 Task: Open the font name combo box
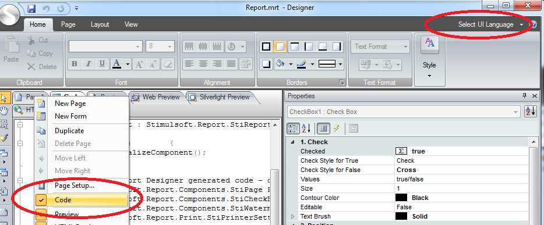(x=105, y=47)
